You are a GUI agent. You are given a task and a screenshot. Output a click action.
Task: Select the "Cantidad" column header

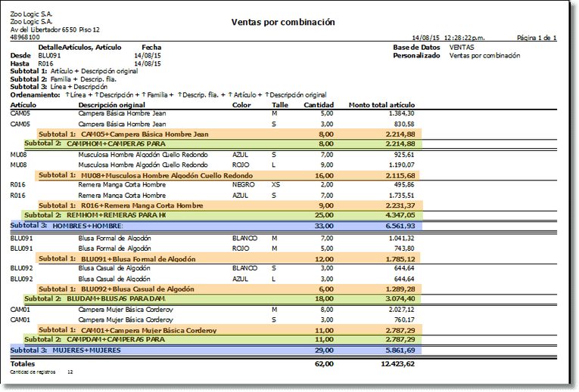click(319, 104)
